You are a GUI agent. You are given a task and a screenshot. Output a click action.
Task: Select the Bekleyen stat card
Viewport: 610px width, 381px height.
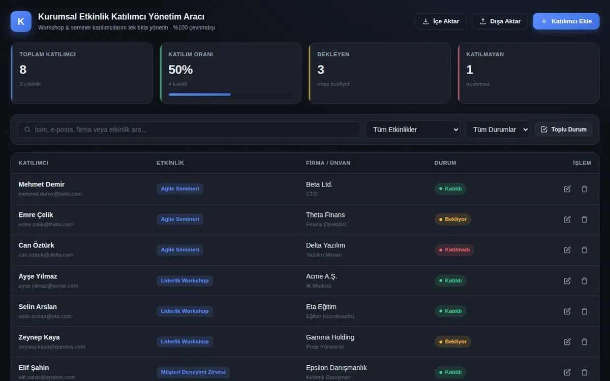[379, 73]
